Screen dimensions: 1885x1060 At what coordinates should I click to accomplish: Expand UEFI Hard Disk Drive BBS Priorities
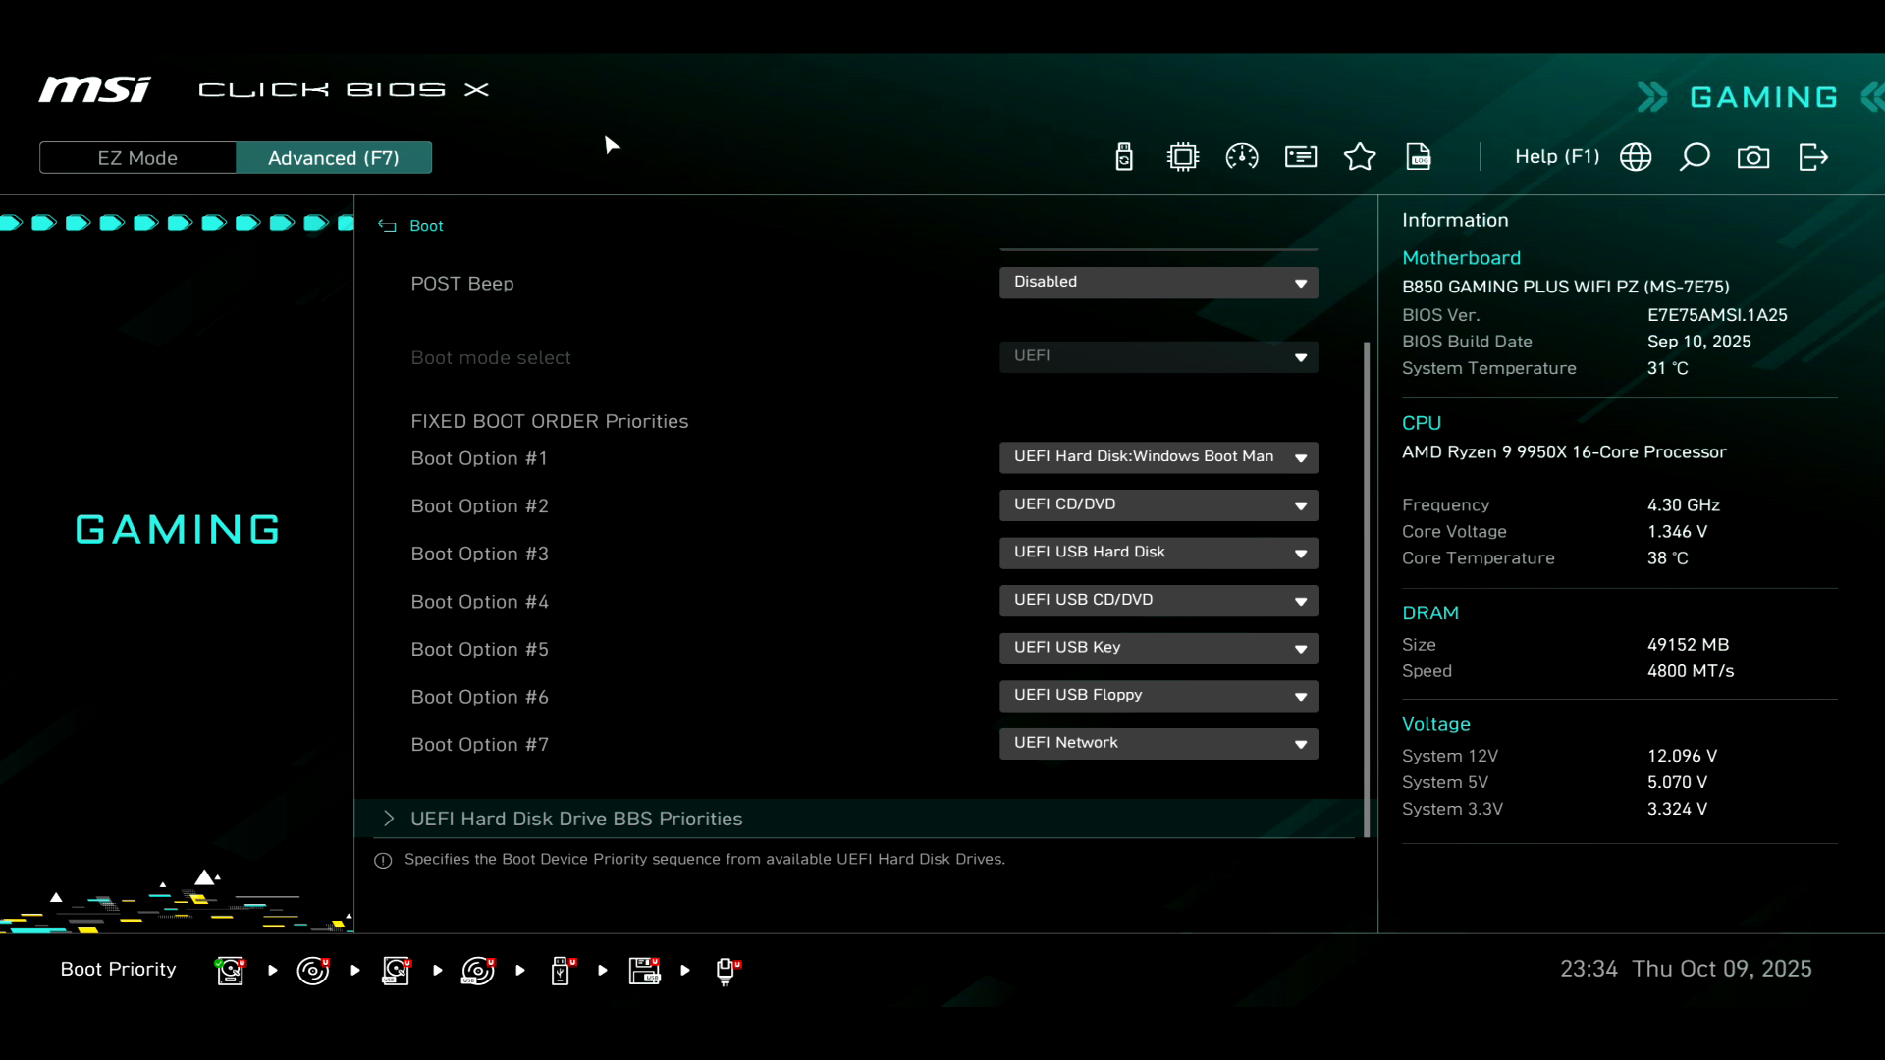pyautogui.click(x=576, y=819)
